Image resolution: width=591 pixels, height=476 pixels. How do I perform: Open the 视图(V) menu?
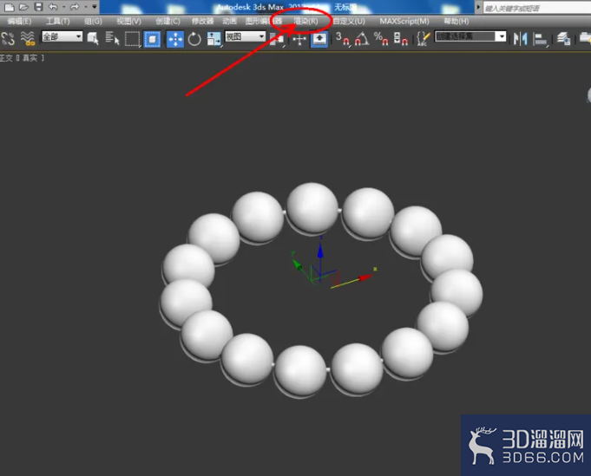click(x=129, y=21)
